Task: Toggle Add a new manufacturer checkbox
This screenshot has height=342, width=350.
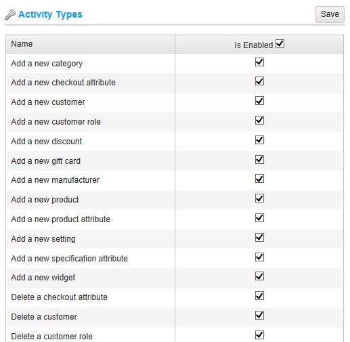Action: (259, 179)
